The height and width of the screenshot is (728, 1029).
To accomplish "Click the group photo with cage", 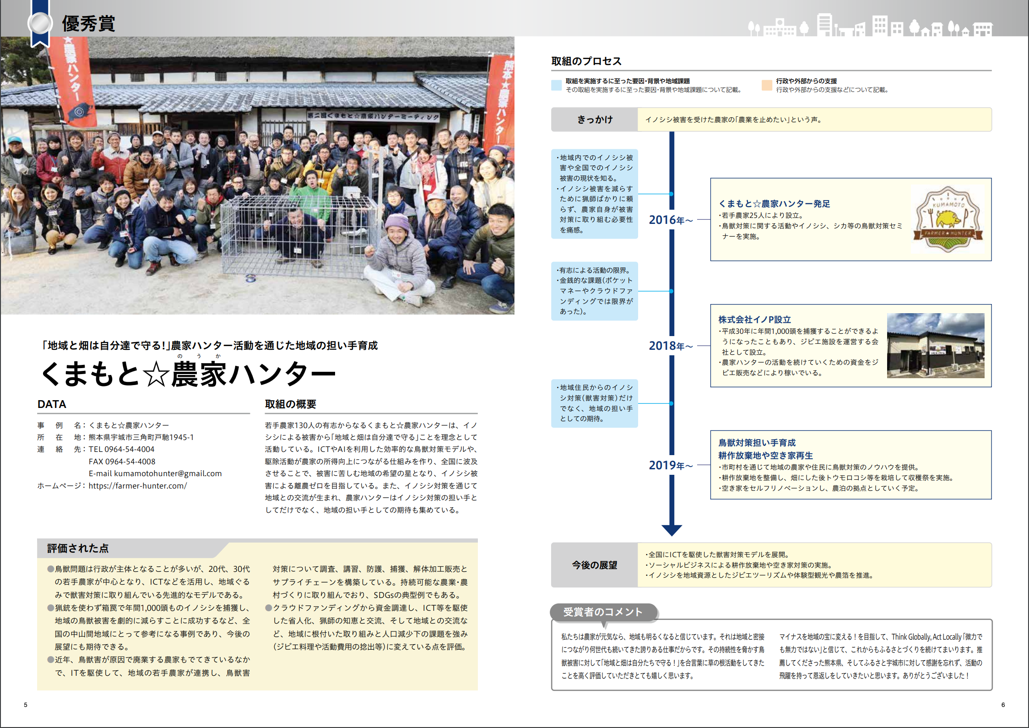I will (x=257, y=176).
